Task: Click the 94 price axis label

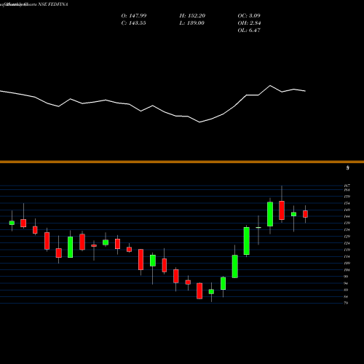Action: point(347,283)
